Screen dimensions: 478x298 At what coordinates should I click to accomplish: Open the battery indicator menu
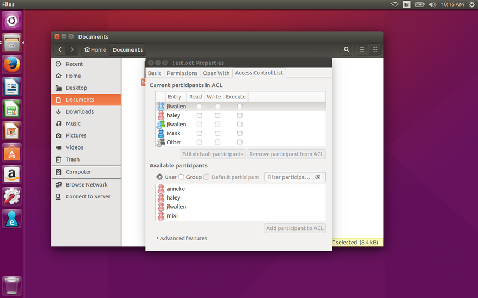click(x=420, y=4)
